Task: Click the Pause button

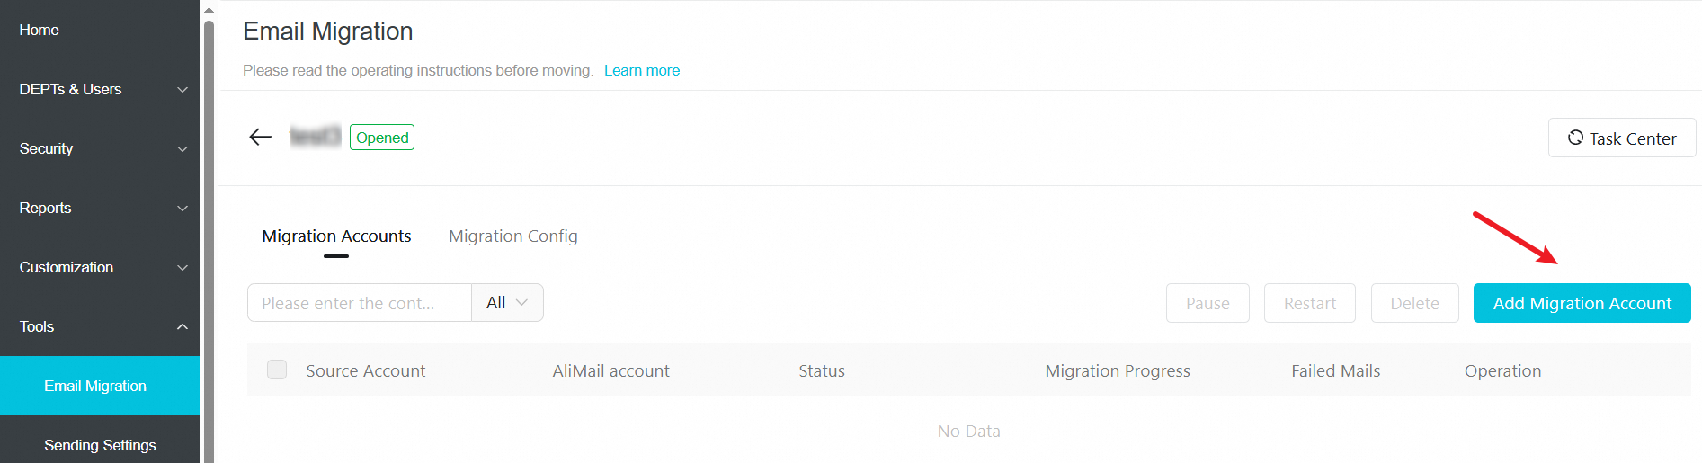Action: 1207,303
